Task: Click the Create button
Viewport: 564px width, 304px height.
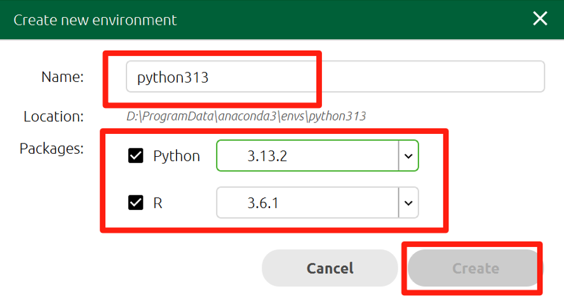Action: [x=476, y=268]
